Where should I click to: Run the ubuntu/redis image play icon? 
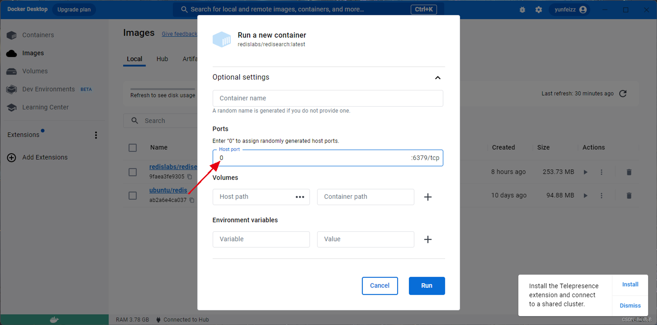pyautogui.click(x=585, y=196)
